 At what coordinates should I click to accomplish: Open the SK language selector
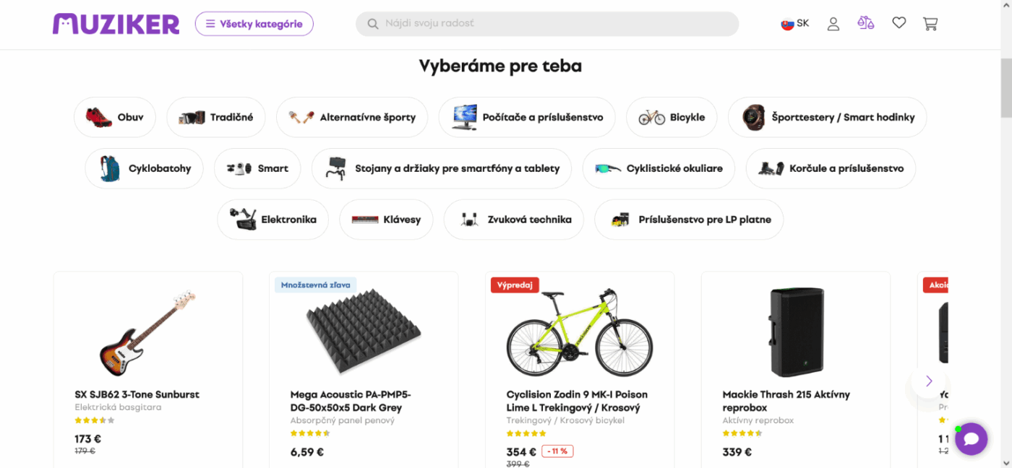[x=794, y=22]
